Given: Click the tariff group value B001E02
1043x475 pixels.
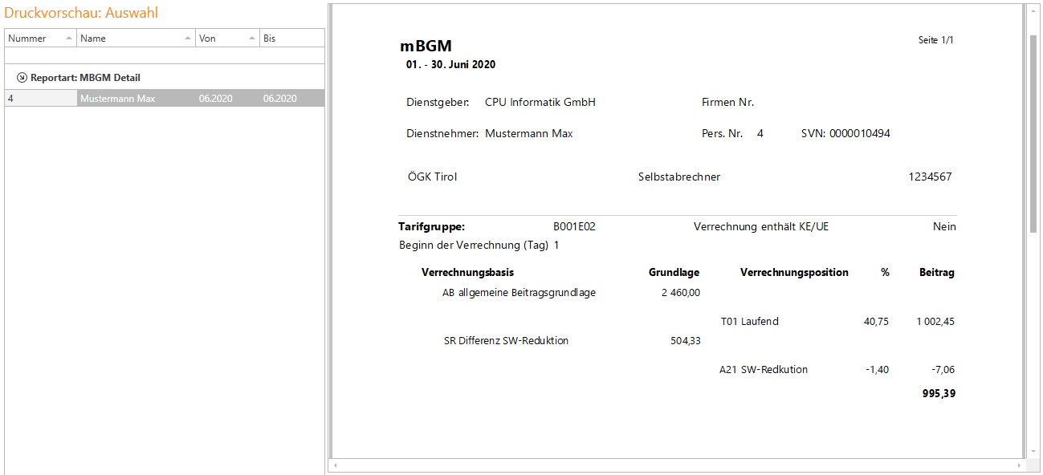Looking at the screenshot, I should (574, 227).
